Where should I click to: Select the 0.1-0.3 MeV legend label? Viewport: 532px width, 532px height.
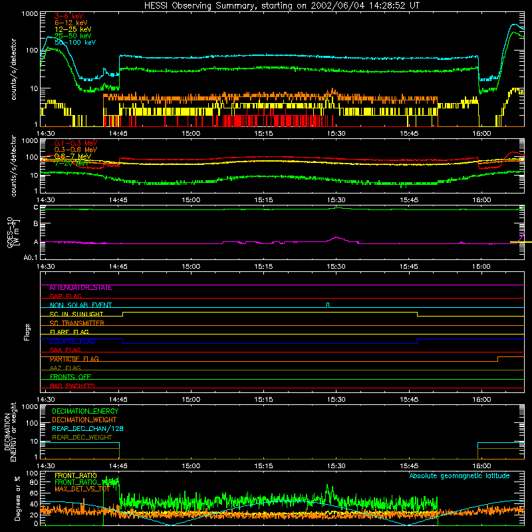click(x=76, y=143)
